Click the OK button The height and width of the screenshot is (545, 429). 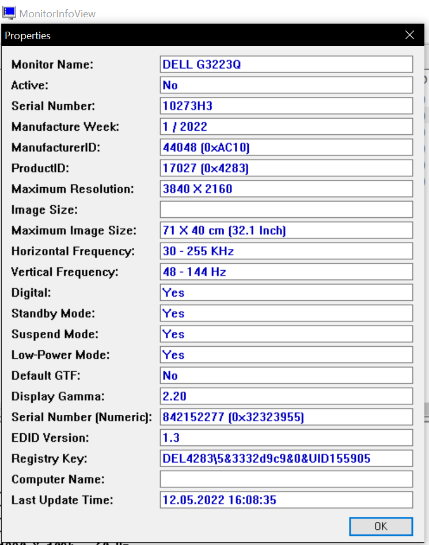(381, 526)
